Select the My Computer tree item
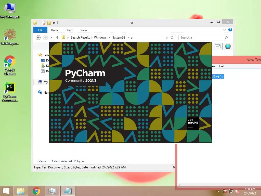 [x=43, y=82]
